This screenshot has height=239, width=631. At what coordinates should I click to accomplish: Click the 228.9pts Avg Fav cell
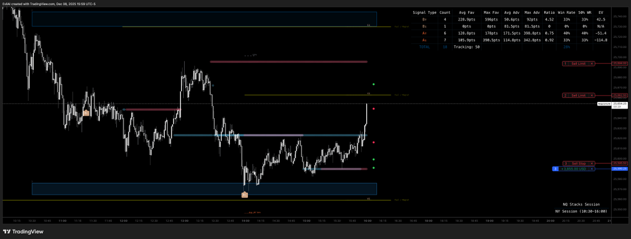467,19
